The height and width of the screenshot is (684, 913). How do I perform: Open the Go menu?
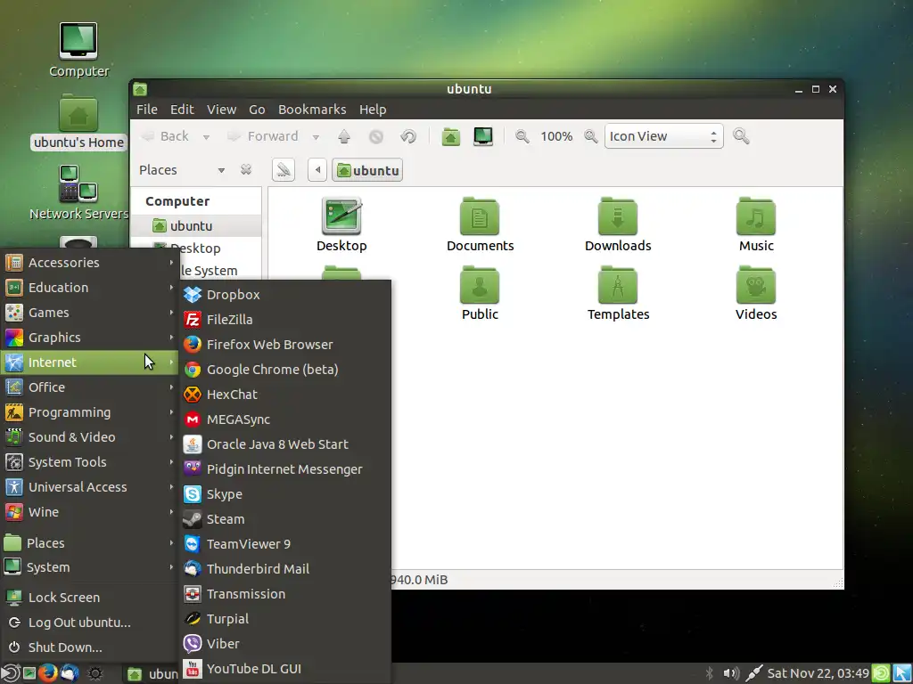pos(257,110)
